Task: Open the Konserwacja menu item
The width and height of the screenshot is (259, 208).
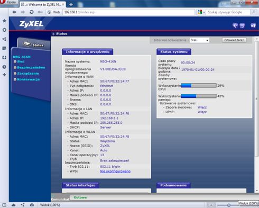Action: [x=29, y=79]
